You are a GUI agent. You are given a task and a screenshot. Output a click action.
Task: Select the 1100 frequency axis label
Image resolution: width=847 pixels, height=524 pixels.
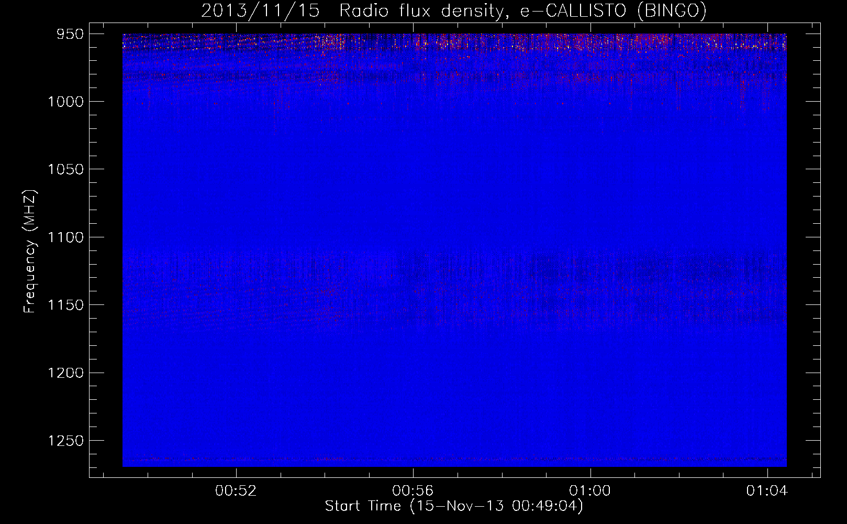click(x=65, y=237)
